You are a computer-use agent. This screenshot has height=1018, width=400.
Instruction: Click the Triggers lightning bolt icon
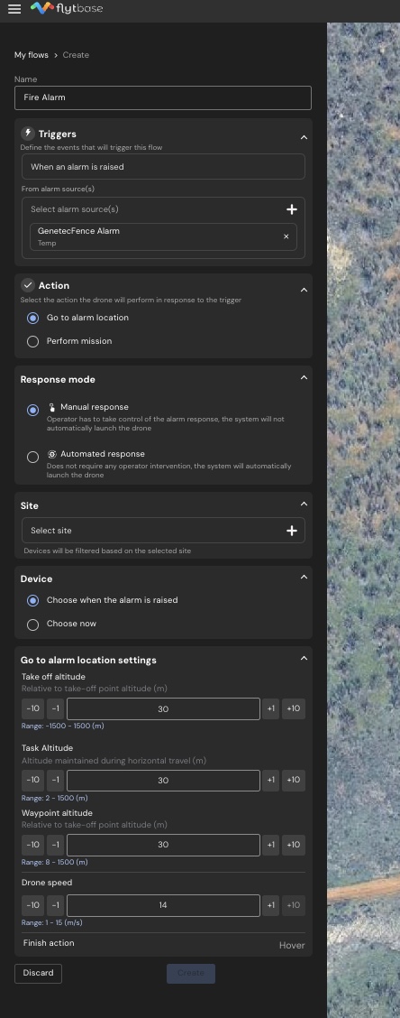pos(28,134)
